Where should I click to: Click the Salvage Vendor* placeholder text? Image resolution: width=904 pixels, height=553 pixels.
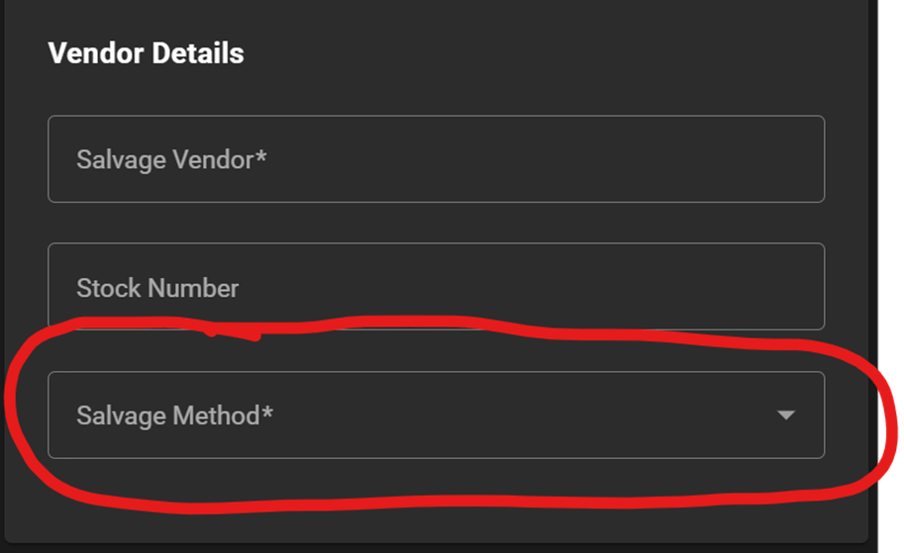pos(171,159)
